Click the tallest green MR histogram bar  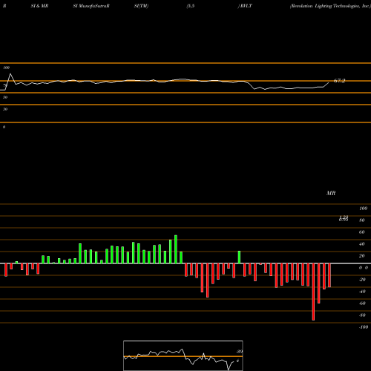176,249
